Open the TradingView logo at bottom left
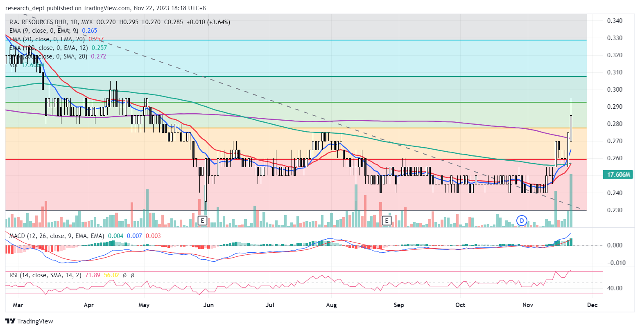The image size is (640, 330). pyautogui.click(x=29, y=321)
